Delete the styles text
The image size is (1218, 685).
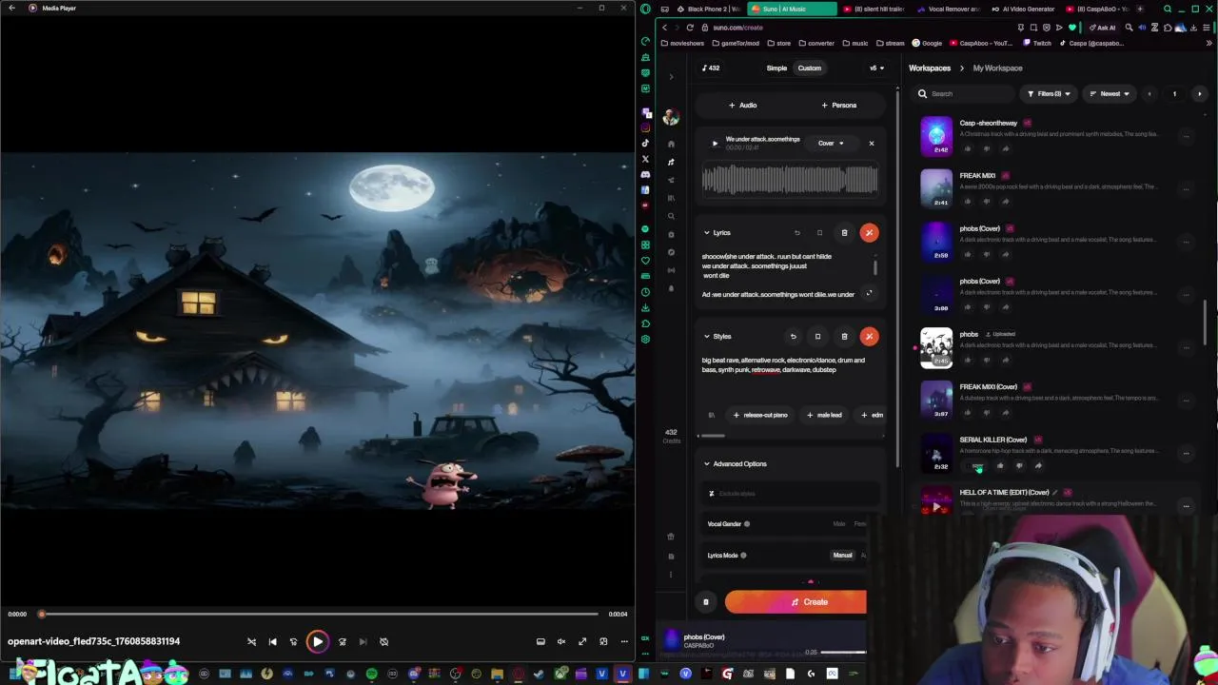pos(844,336)
